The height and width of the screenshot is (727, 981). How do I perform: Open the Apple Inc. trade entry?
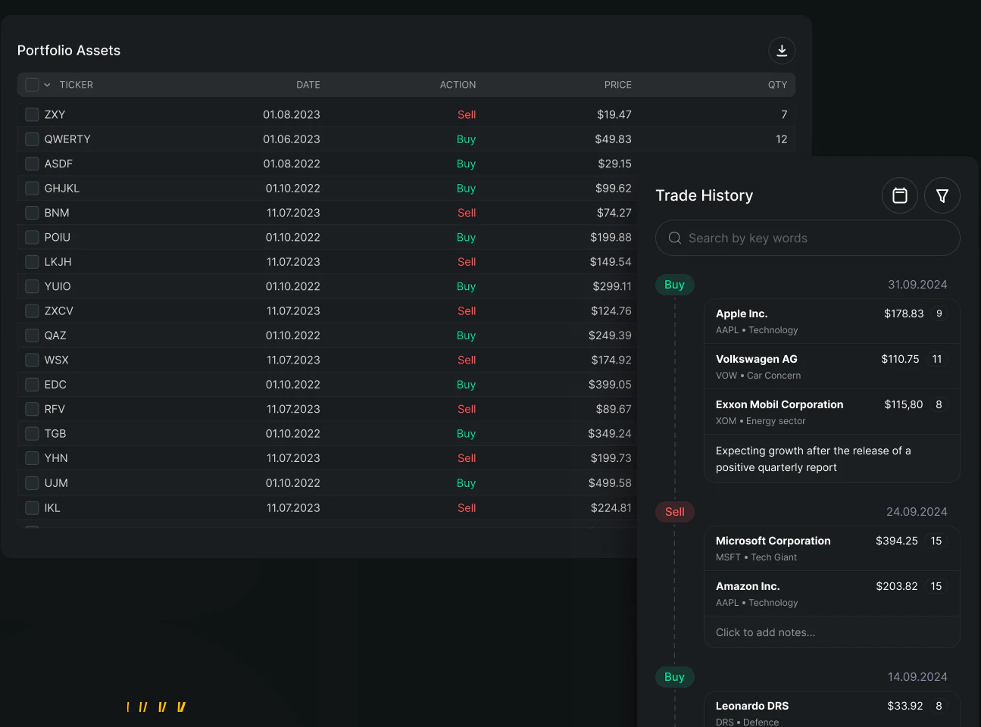coord(832,321)
